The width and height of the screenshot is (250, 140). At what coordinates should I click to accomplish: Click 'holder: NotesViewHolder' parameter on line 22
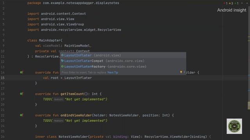point(116,115)
